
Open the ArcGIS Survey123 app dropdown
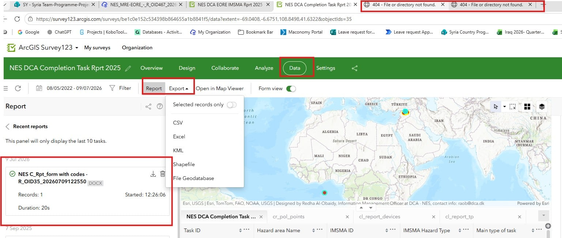click(77, 48)
